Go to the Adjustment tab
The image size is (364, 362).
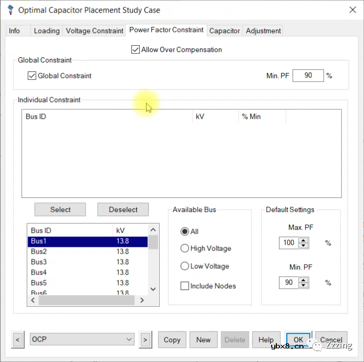(263, 31)
